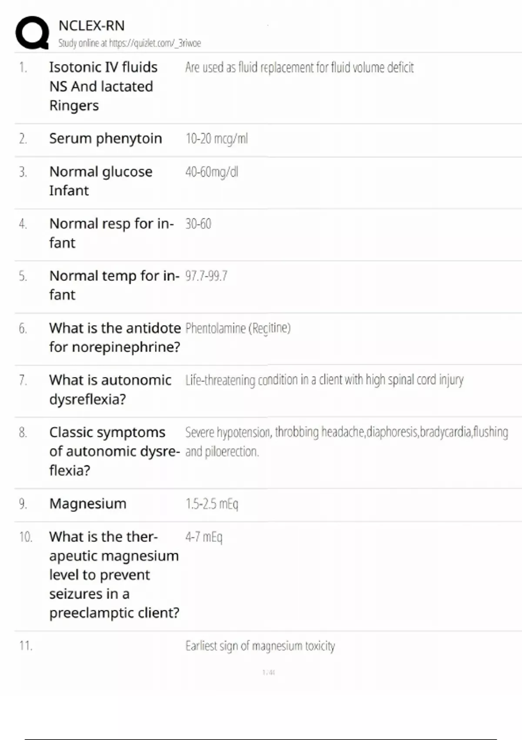
Task: Click the Quizlet Q logo
Action: (x=32, y=33)
